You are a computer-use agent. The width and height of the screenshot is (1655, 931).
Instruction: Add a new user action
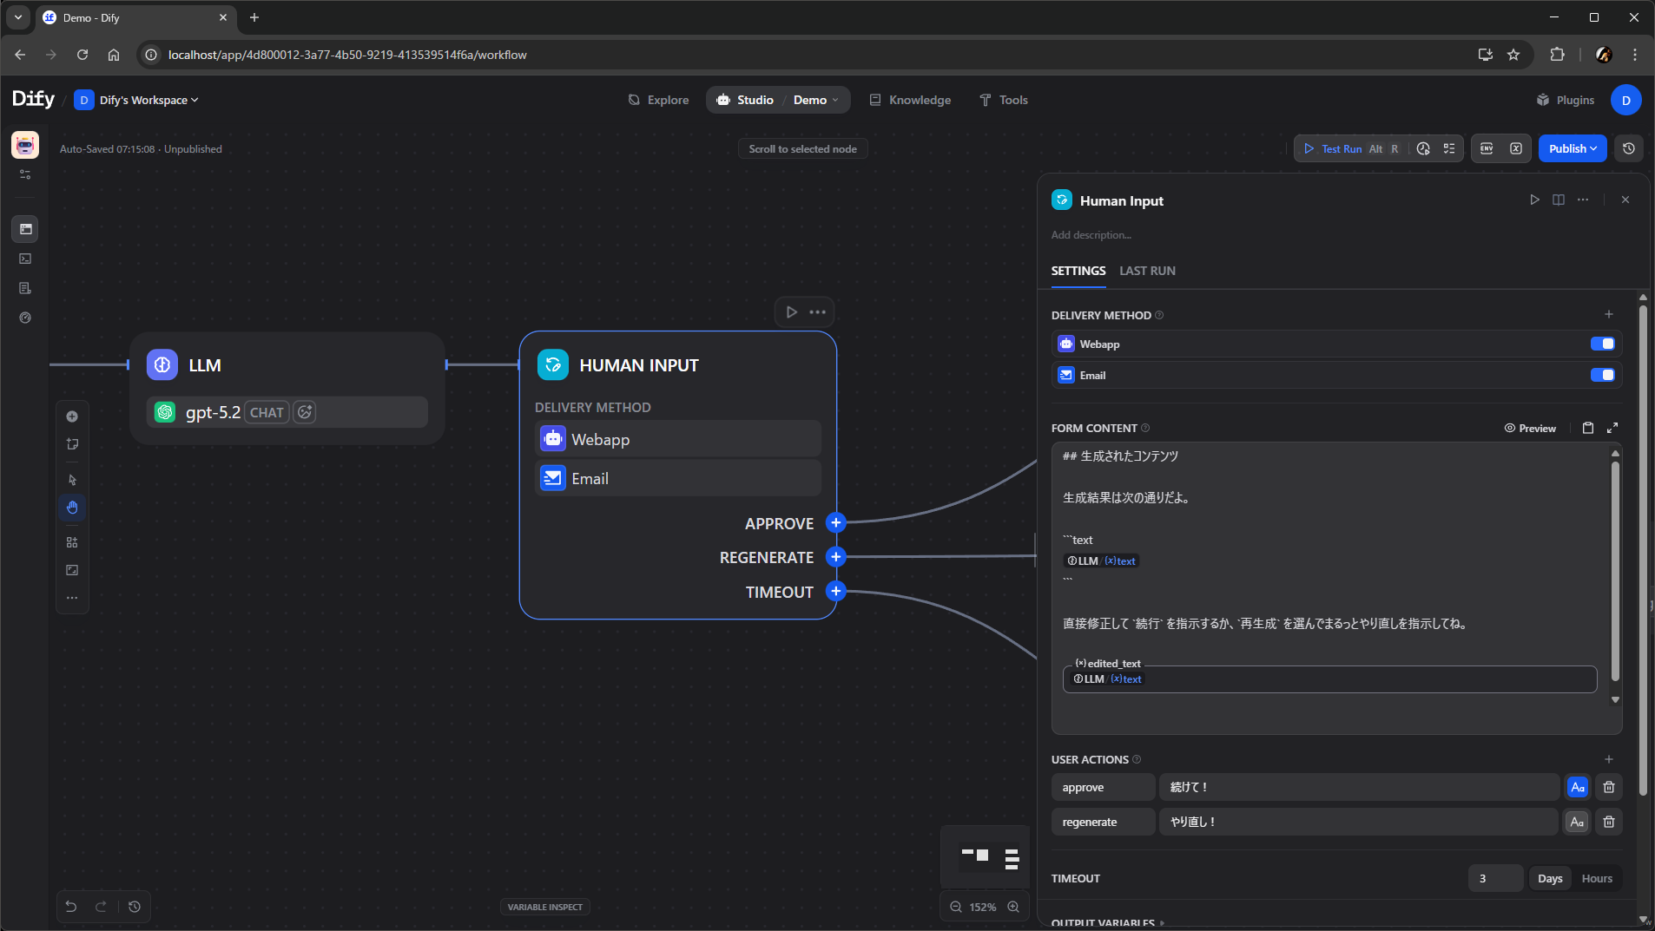(1608, 759)
